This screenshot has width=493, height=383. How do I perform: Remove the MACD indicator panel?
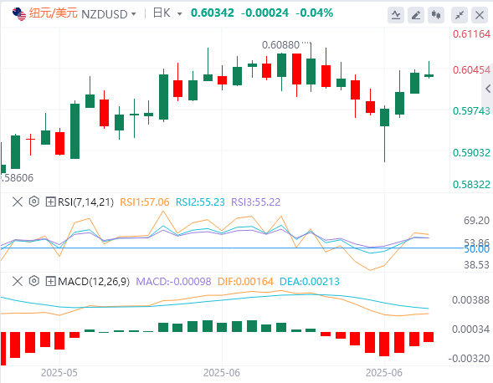point(18,281)
